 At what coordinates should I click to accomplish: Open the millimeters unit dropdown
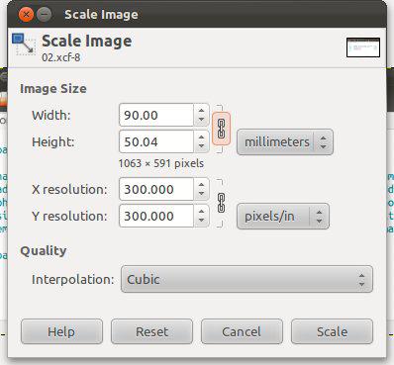pyautogui.click(x=285, y=142)
